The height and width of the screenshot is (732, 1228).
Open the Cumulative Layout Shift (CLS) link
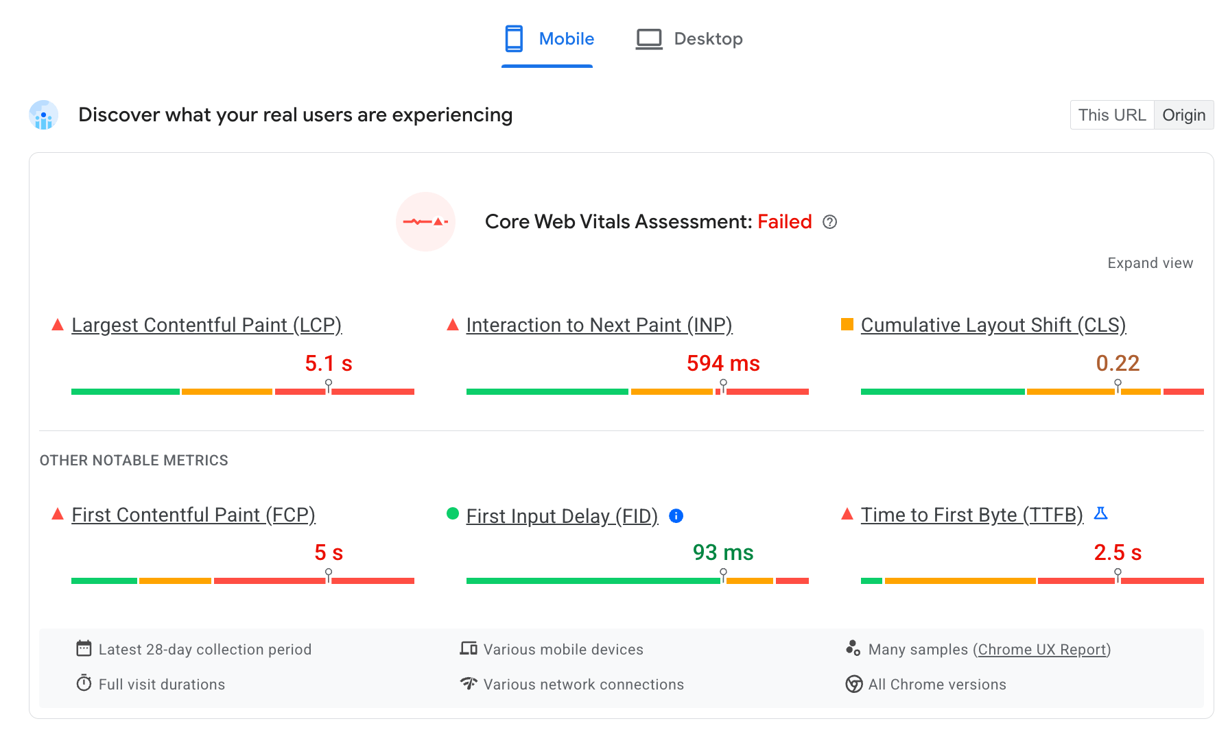pyautogui.click(x=993, y=324)
